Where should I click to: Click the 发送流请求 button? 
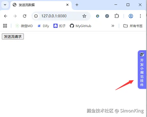point(13,37)
